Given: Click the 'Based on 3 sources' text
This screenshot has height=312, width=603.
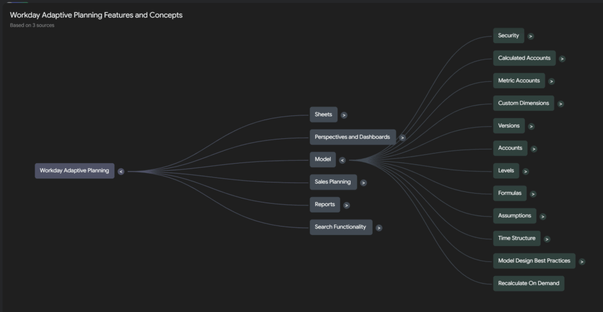Looking at the screenshot, I should 32,25.
